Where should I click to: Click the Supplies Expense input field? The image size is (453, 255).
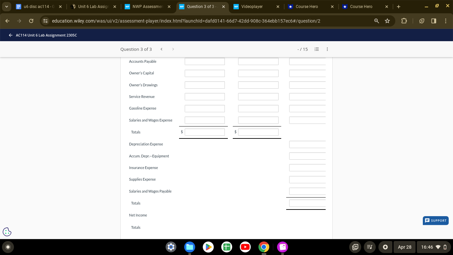pos(307,180)
